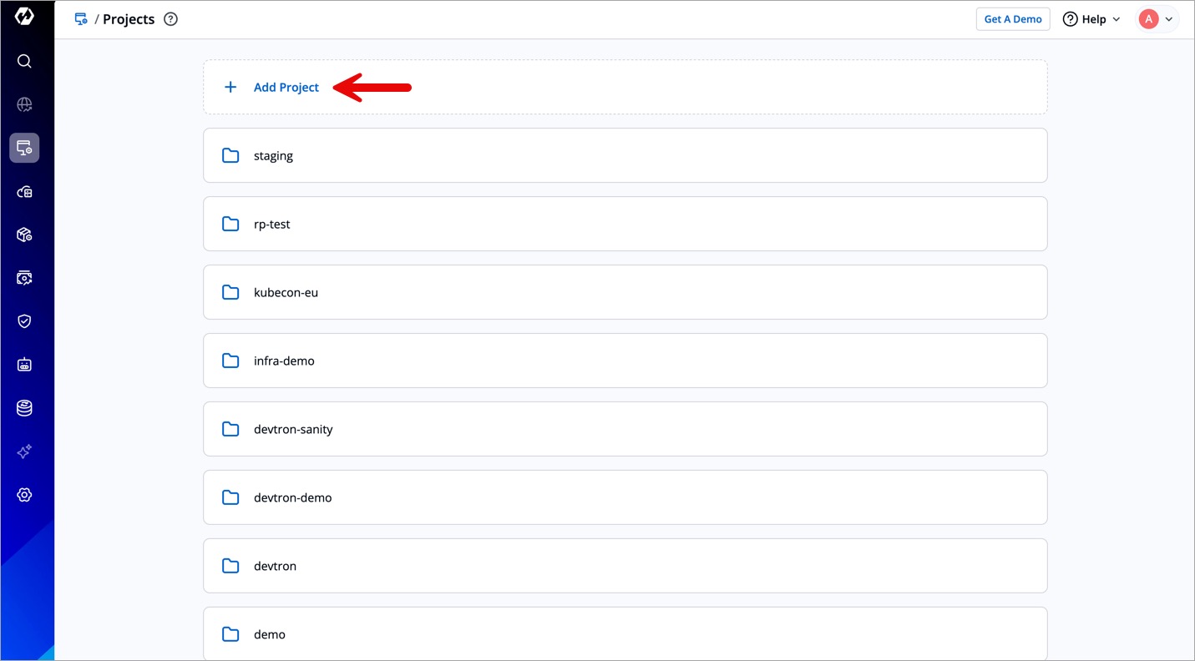Click the infra-demo project folder icon
The image size is (1195, 661).
[230, 361]
